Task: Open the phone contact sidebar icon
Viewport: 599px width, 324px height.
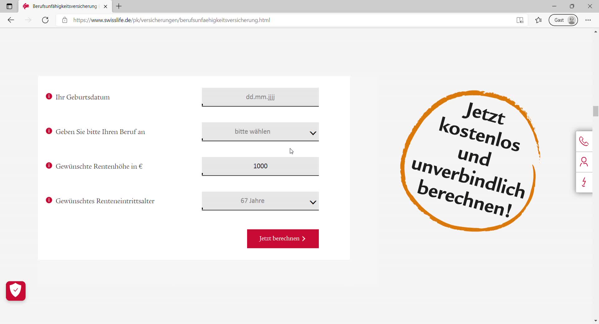Action: 584,141
